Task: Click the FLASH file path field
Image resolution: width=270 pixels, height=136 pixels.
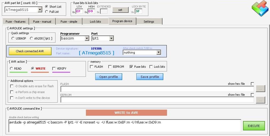Action: [157, 89]
